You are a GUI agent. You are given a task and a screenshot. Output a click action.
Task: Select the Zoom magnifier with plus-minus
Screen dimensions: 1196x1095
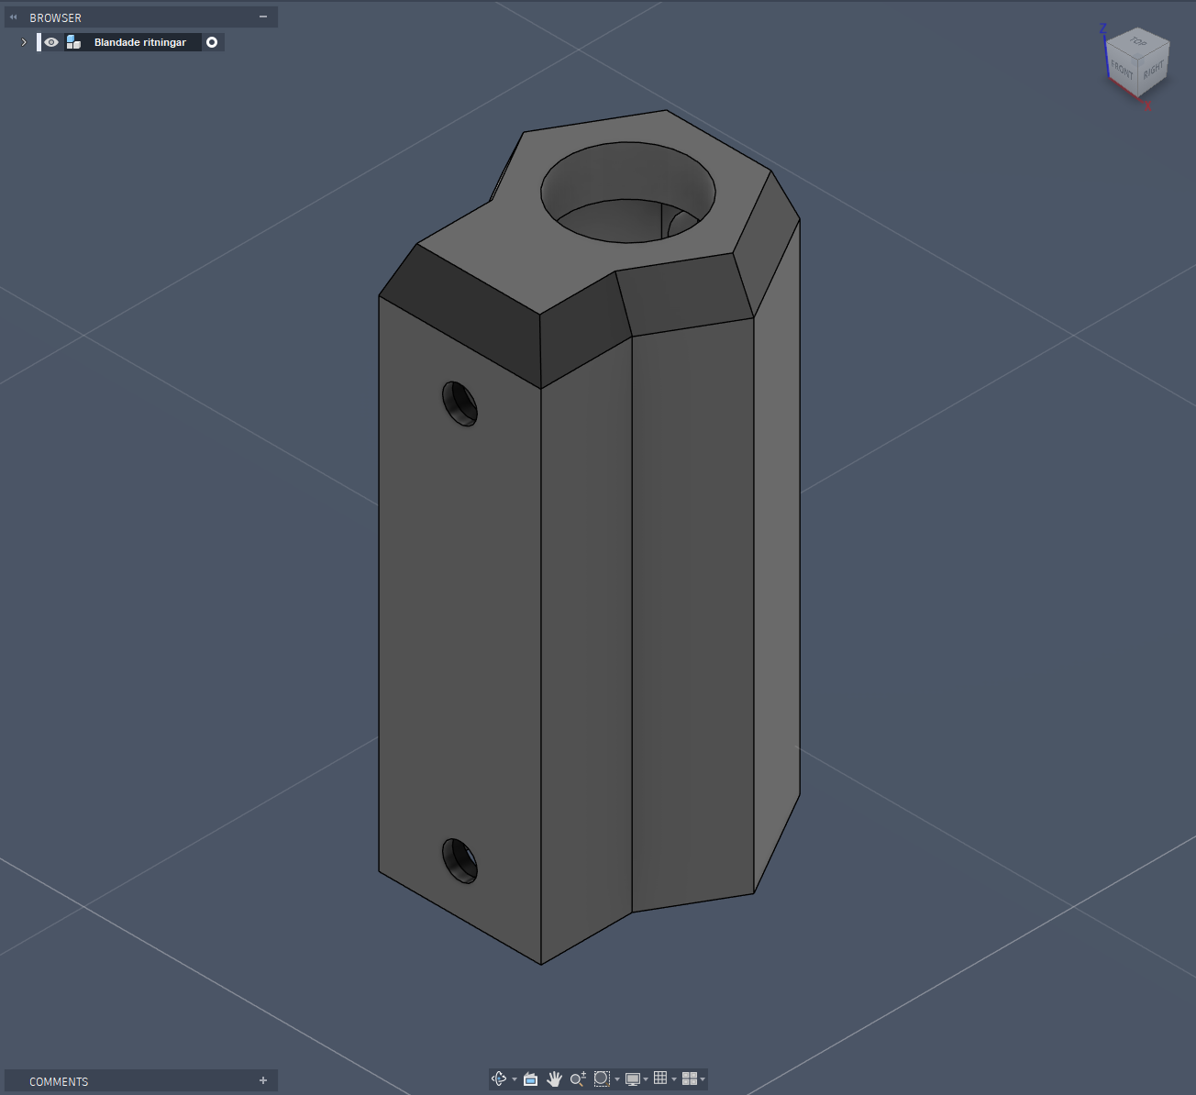(x=578, y=1078)
